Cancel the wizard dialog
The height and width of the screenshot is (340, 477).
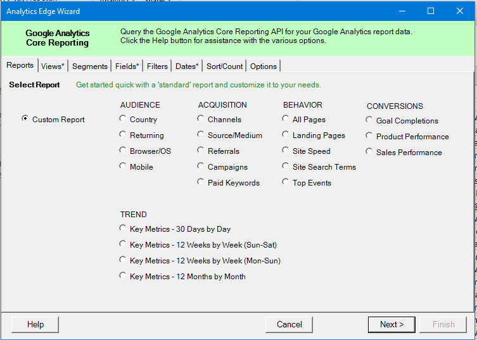(x=289, y=325)
